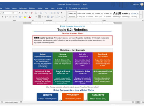Toggle italic formatting
The image size is (144, 108).
point(2,17)
